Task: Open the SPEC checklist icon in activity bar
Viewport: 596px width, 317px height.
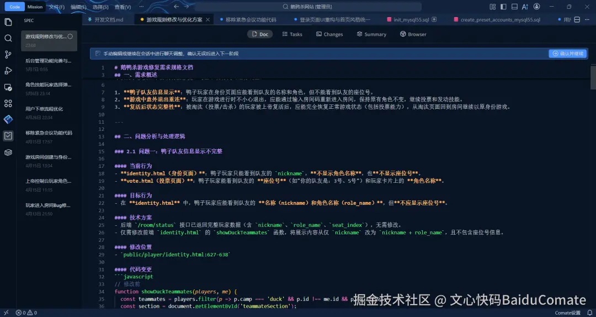Action: 8,136
